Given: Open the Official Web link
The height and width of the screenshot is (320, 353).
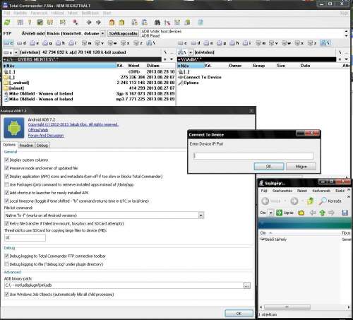Looking at the screenshot, I should coord(38,130).
